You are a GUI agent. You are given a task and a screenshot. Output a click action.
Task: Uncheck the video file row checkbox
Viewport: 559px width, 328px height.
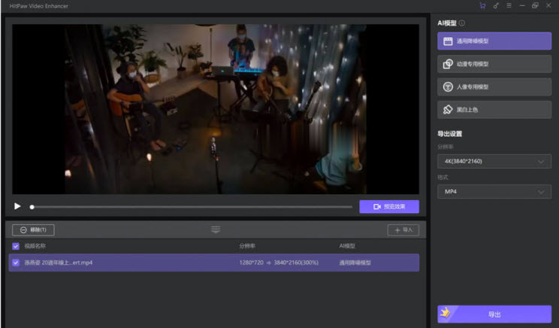[x=16, y=263]
